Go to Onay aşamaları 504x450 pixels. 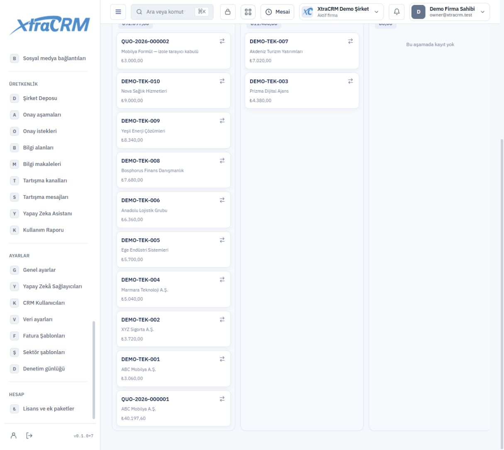(x=48, y=115)
